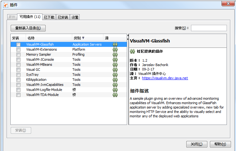This screenshot has width=236, height=151.
Task: Open the 设置 tab
Action: (x=75, y=17)
